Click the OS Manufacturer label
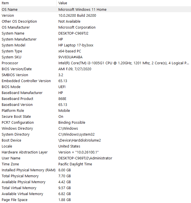Image resolution: width=191 pixels, height=203 pixels. [16, 27]
